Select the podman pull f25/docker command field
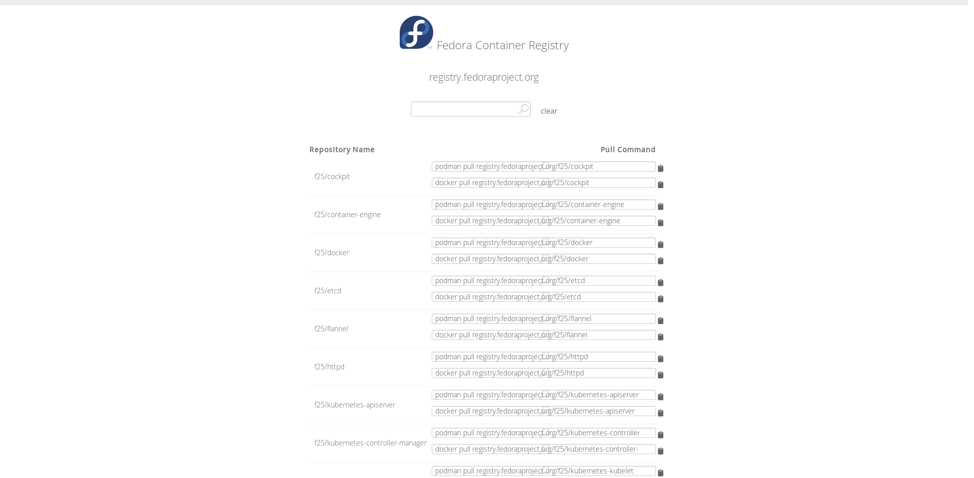Screen dimensions: 974x478 [x=544, y=243]
